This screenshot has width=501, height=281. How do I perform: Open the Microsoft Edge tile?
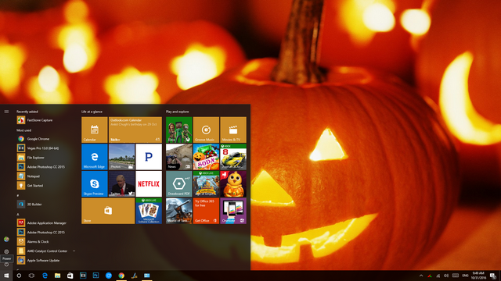pos(95,157)
